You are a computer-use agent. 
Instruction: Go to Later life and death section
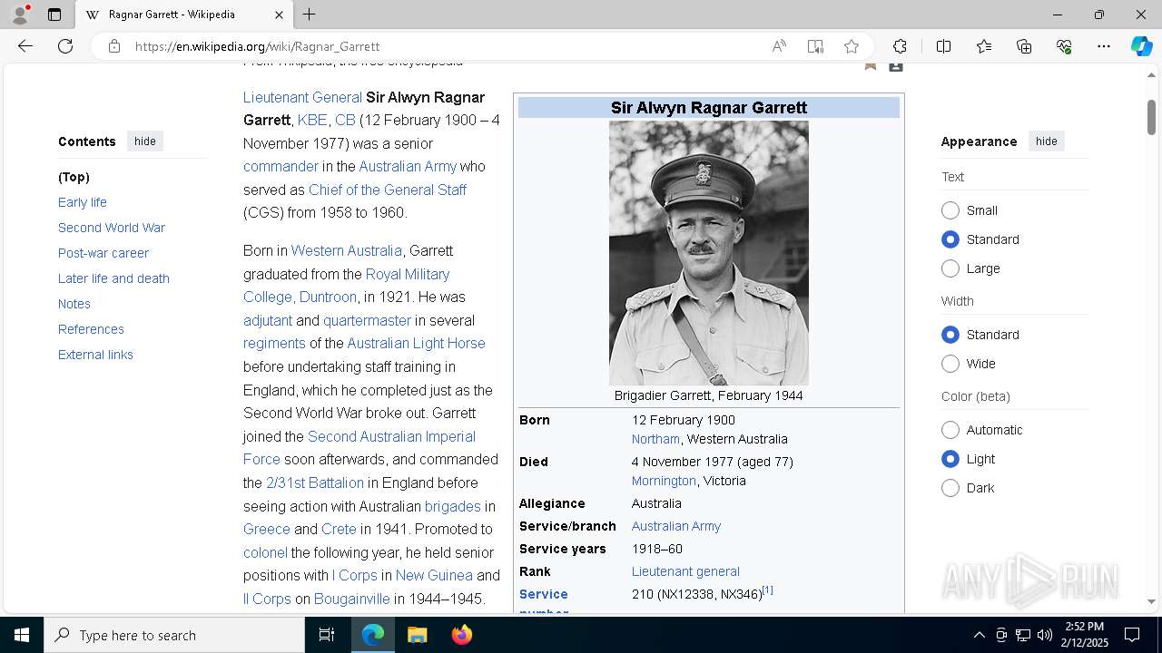pos(113,278)
